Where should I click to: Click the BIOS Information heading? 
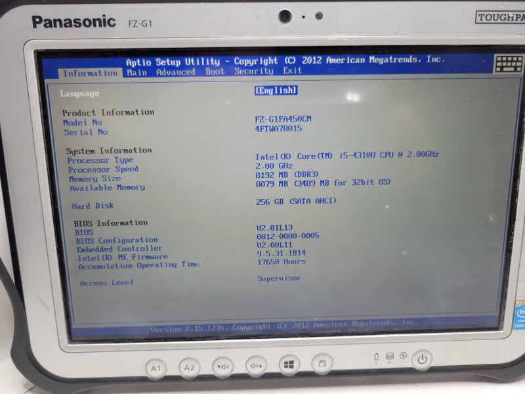pyautogui.click(x=110, y=223)
